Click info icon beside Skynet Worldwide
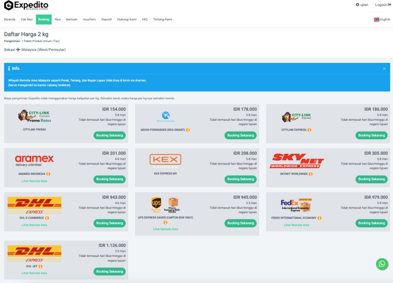Viewport: 393px width, 283px height. (x=310, y=174)
